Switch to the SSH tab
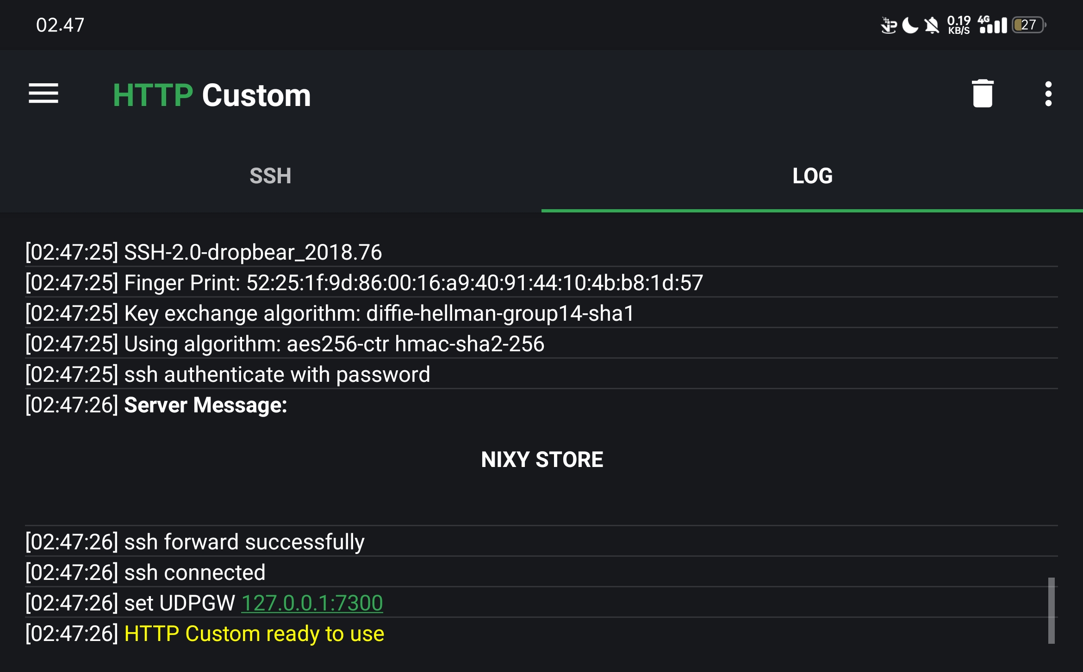The width and height of the screenshot is (1083, 672). click(270, 176)
